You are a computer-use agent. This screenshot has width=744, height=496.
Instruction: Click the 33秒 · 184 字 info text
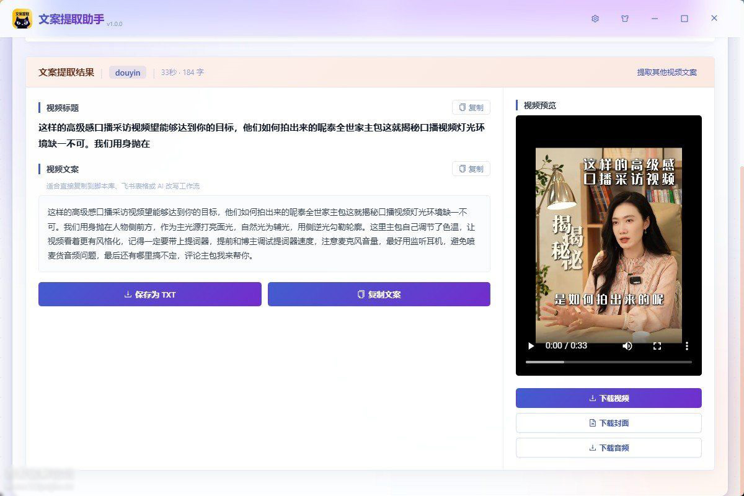pos(182,73)
